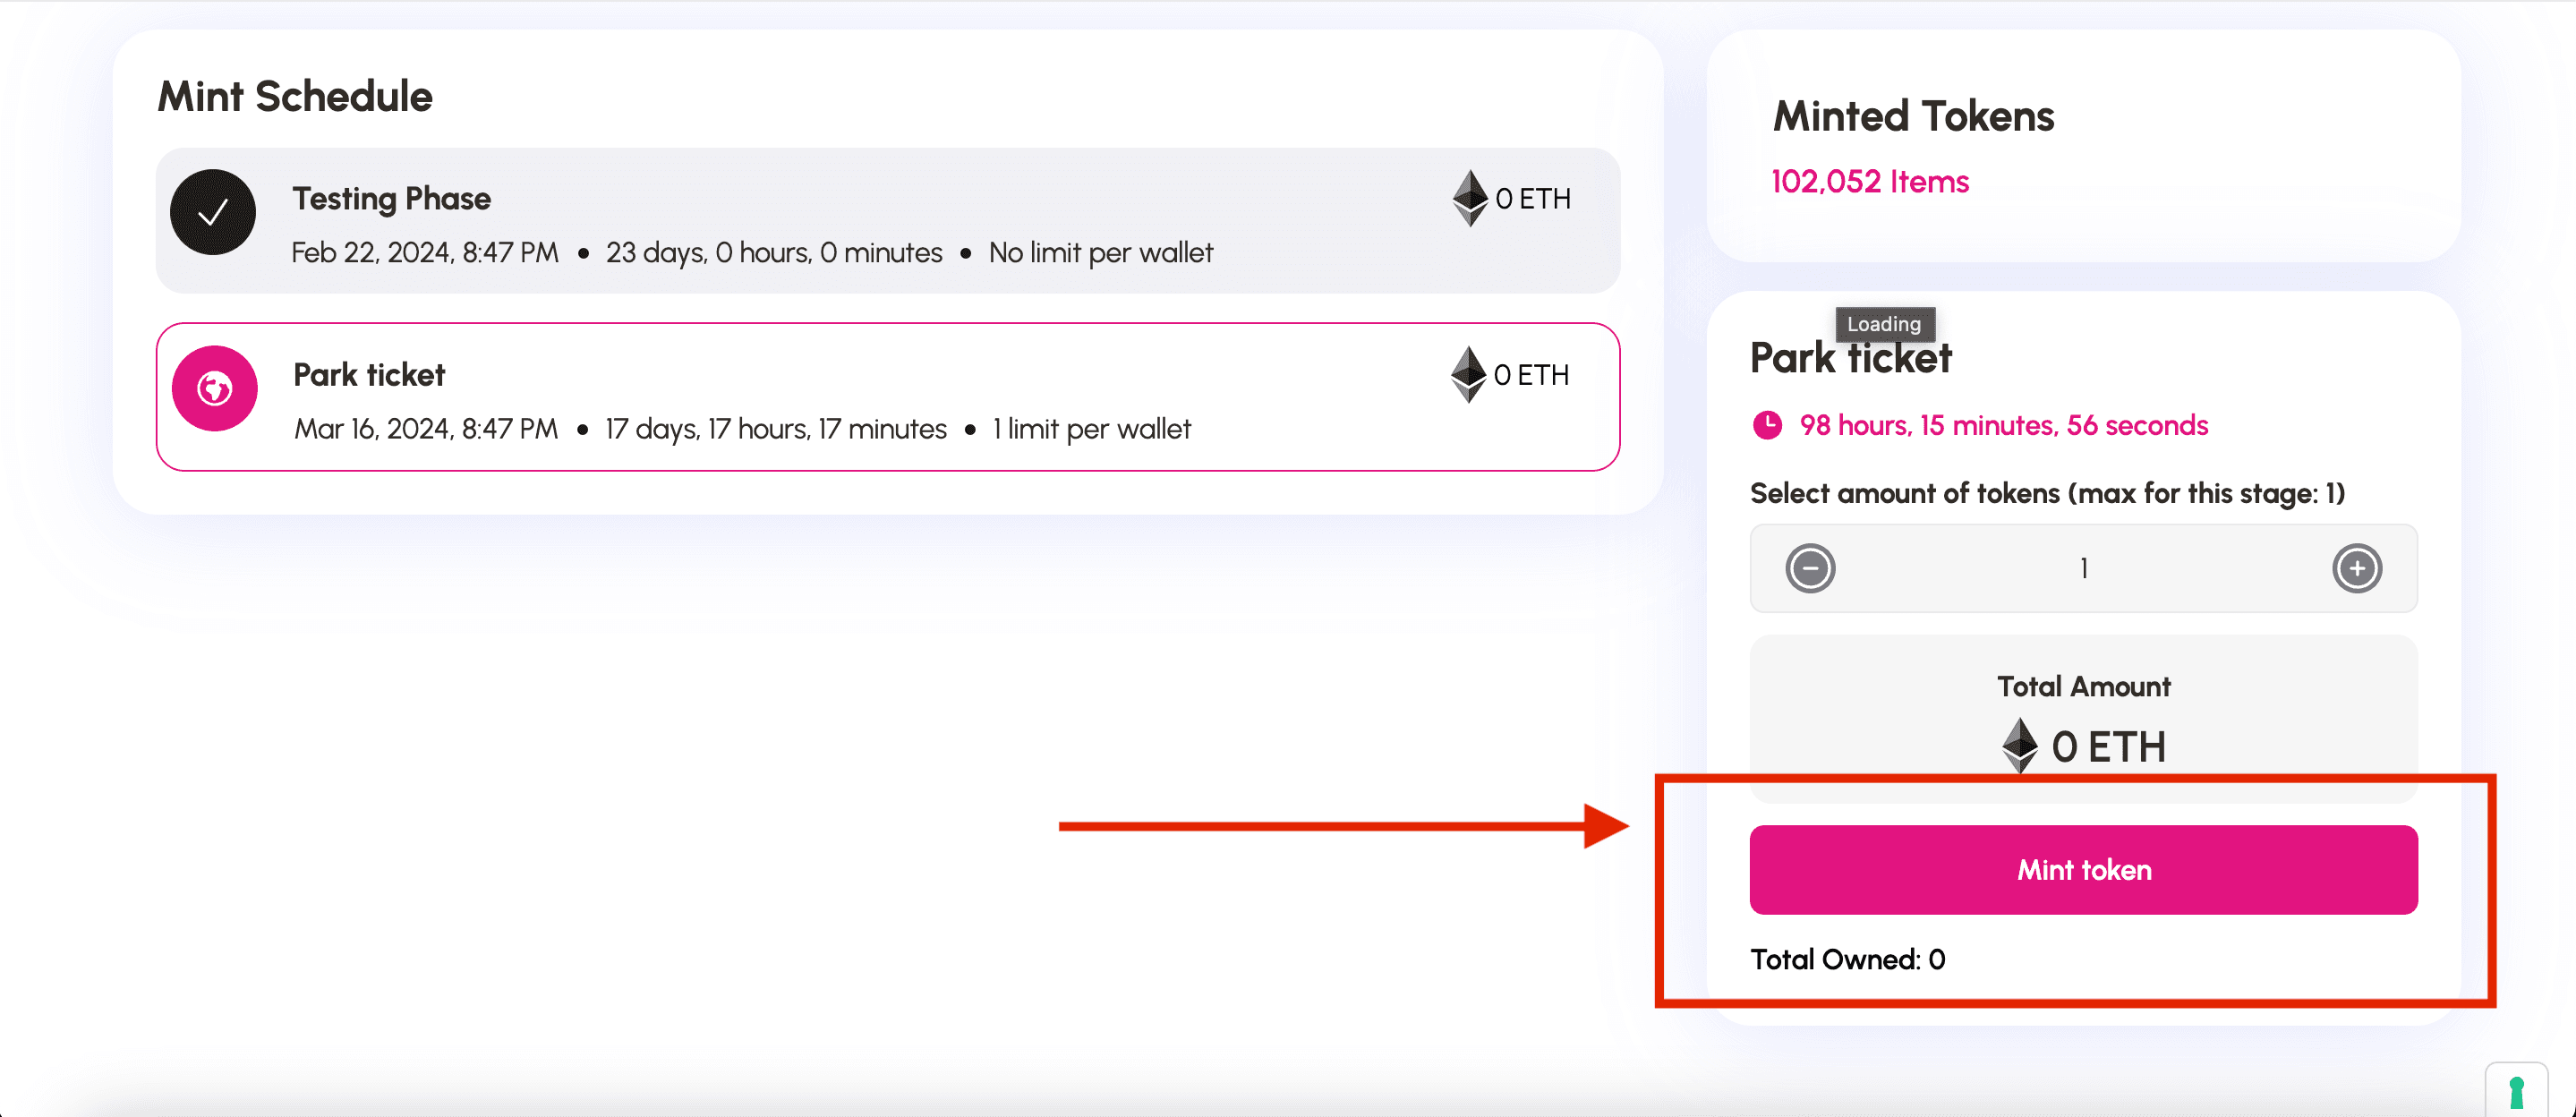The width and height of the screenshot is (2576, 1117).
Task: Increase token amount with plus button
Action: (x=2357, y=568)
